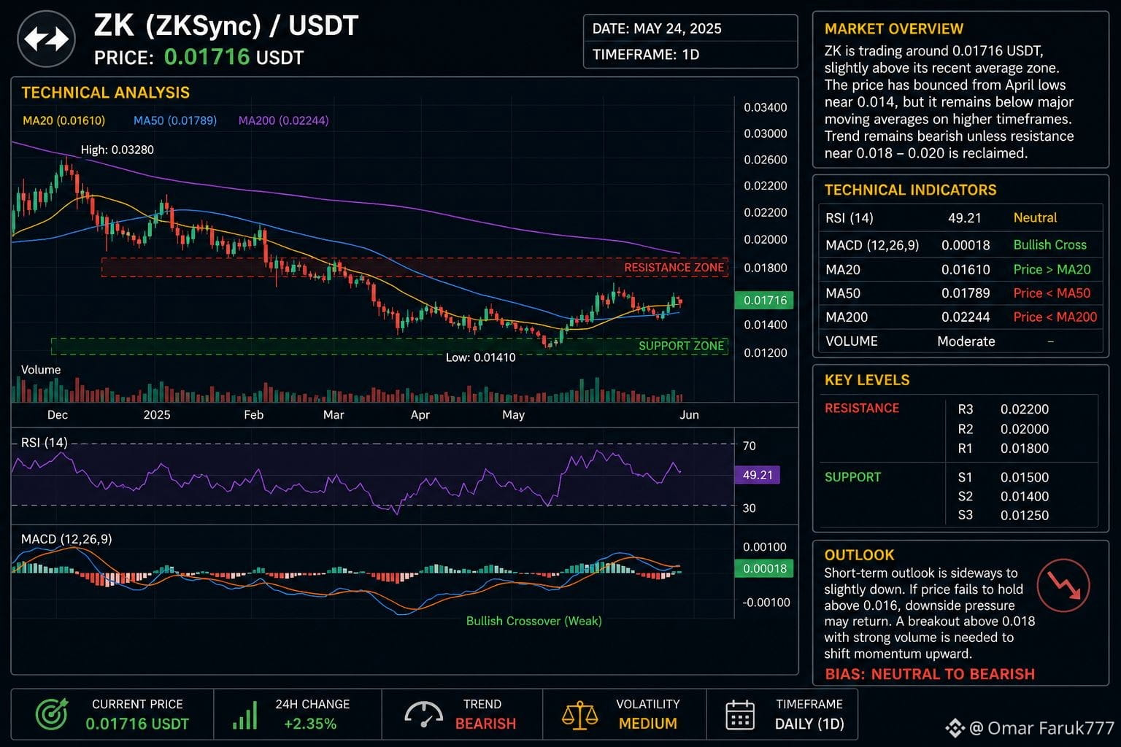Click the "High: 0.03280" chart label
The image size is (1121, 747).
(117, 150)
